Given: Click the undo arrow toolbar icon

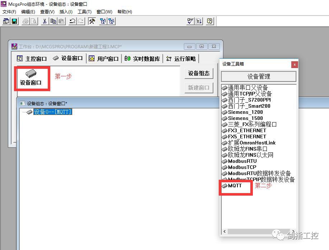Looking at the screenshot, I should pos(73,21).
